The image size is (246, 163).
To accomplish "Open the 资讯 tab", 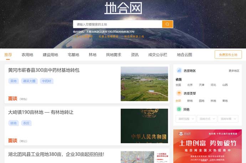I will pyautogui.click(x=135, y=55).
